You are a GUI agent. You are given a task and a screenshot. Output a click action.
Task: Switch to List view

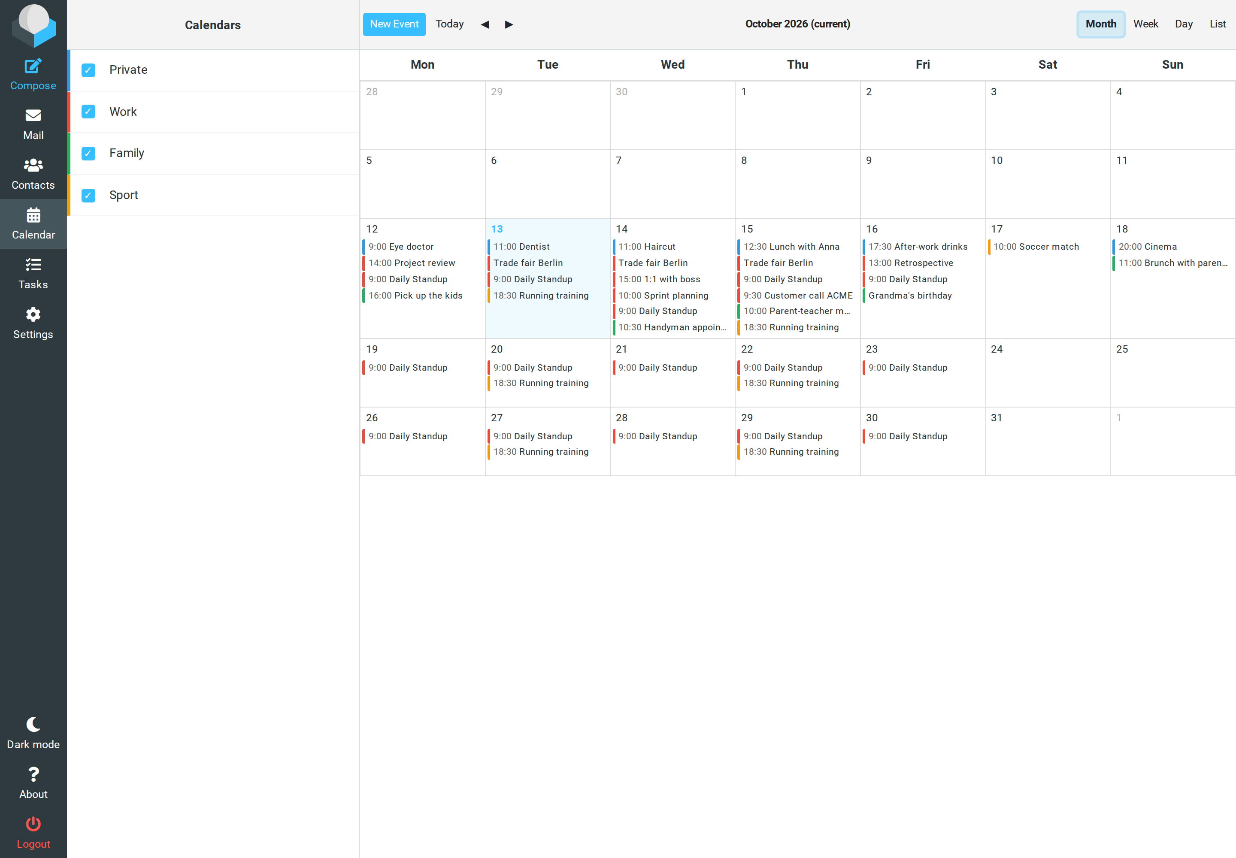click(1217, 24)
